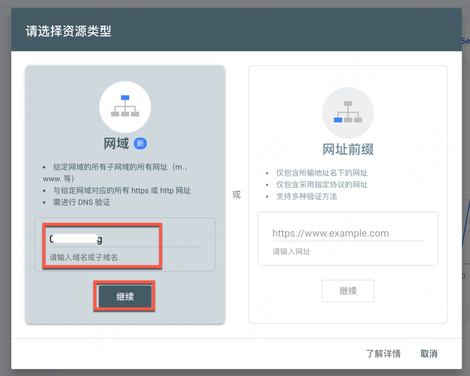
Task: Click the 仅包含所输地址名下的网址 bullet
Action: tap(322, 173)
